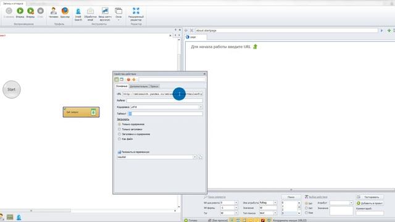The width and height of the screenshot is (395, 222).
Task: Select the browser page tab
Action: 196,37
